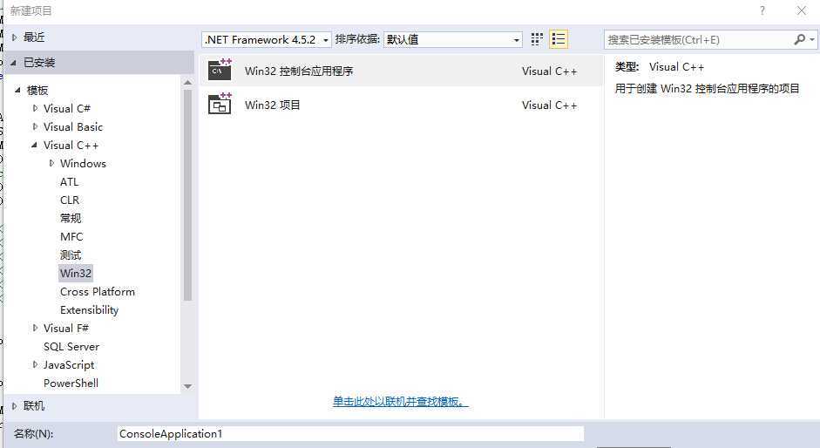820x448 pixels.
Task: Collapse the 模板 tree node
Action: (x=17, y=90)
